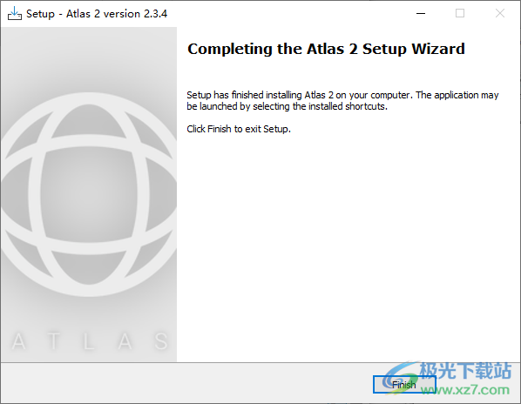Click the grayed-out maximize window icon
521x404 pixels.
click(460, 14)
